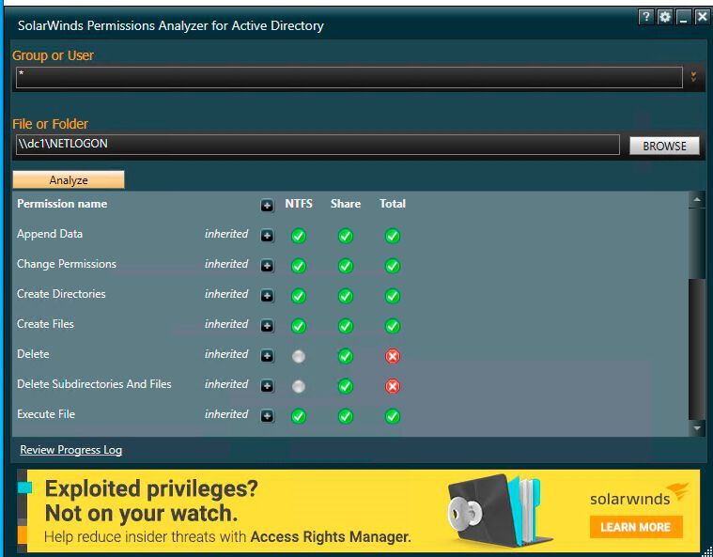The width and height of the screenshot is (713, 557).
Task: Click the Permission name column header
Action: [x=62, y=204]
